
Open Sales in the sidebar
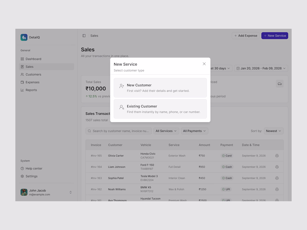coord(46,67)
